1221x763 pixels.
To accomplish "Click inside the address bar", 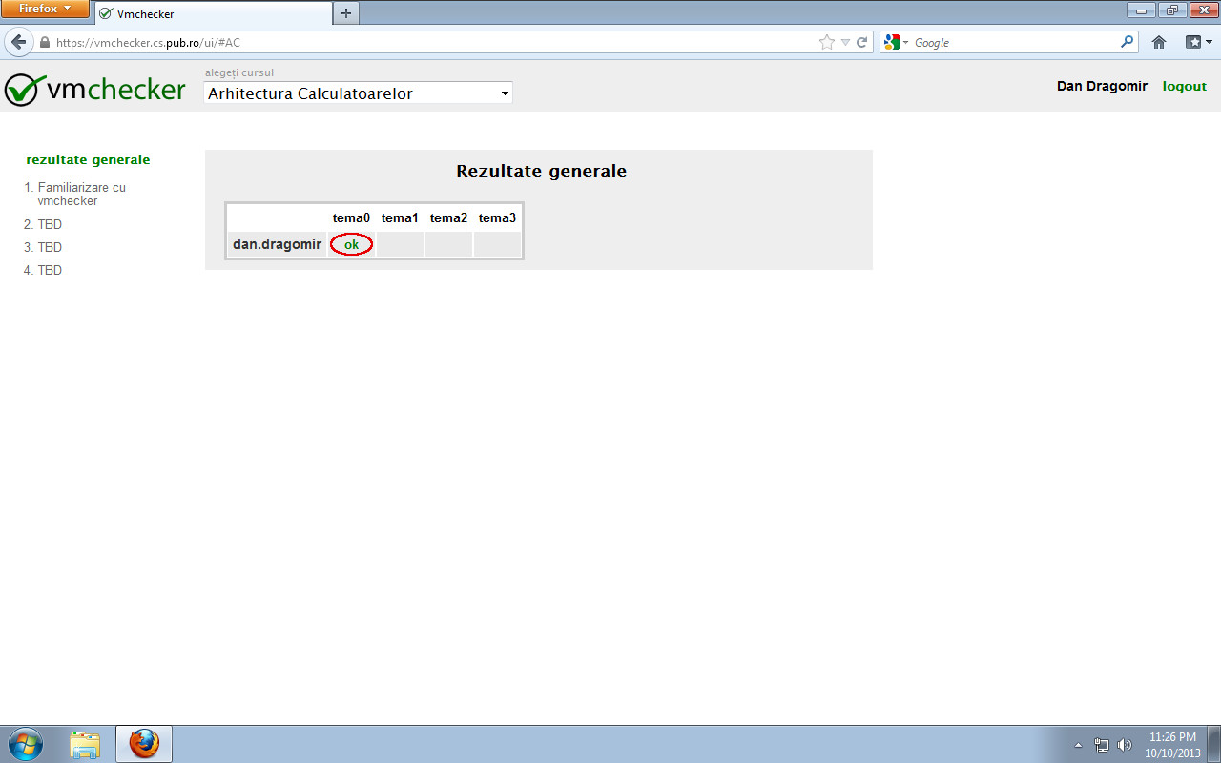I will (429, 42).
